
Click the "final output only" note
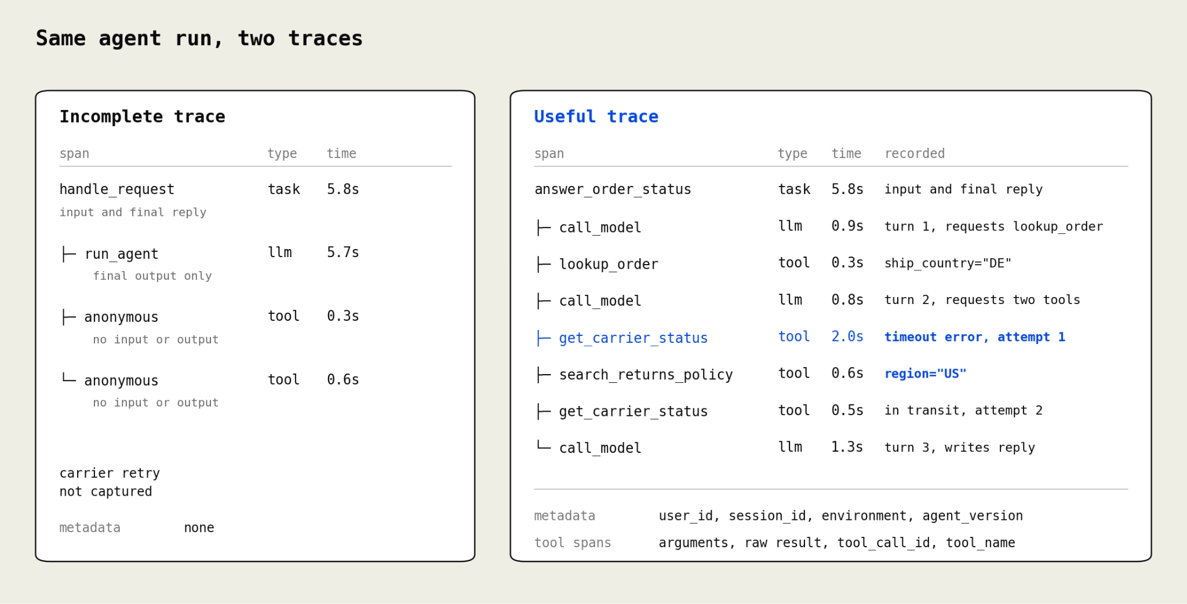pyautogui.click(x=152, y=276)
